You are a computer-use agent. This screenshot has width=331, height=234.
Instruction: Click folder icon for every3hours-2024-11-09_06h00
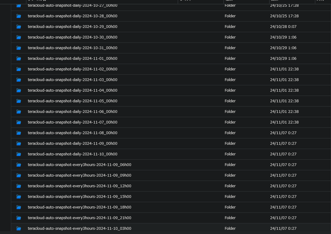pos(18,164)
